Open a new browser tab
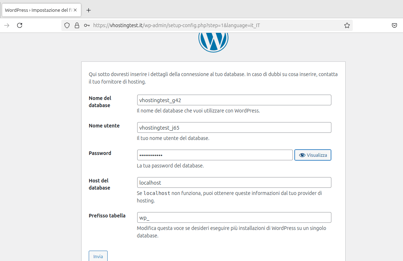 coord(89,10)
